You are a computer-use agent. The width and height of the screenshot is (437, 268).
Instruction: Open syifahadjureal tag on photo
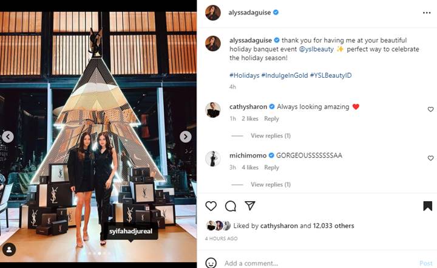(130, 232)
